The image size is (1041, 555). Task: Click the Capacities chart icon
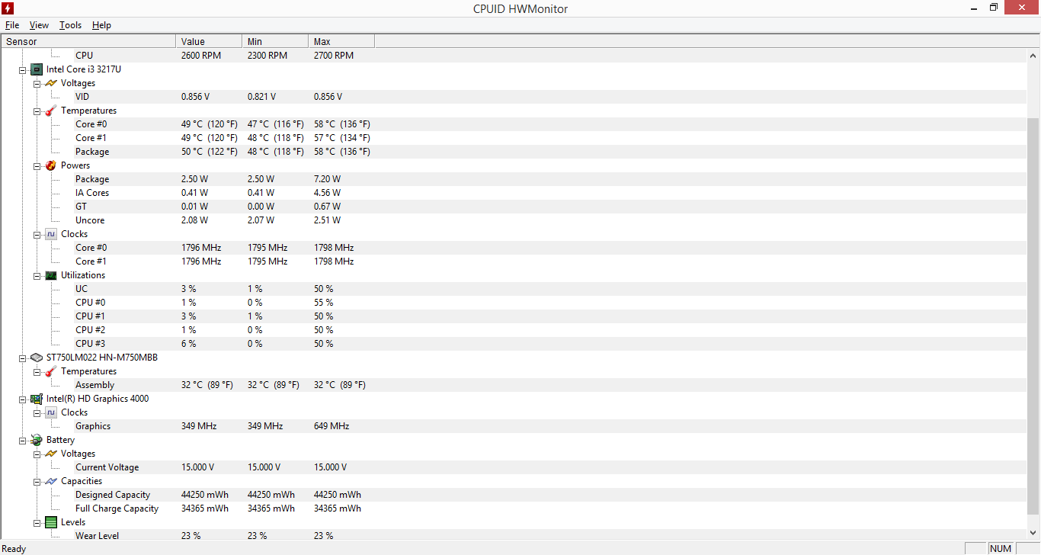[51, 481]
